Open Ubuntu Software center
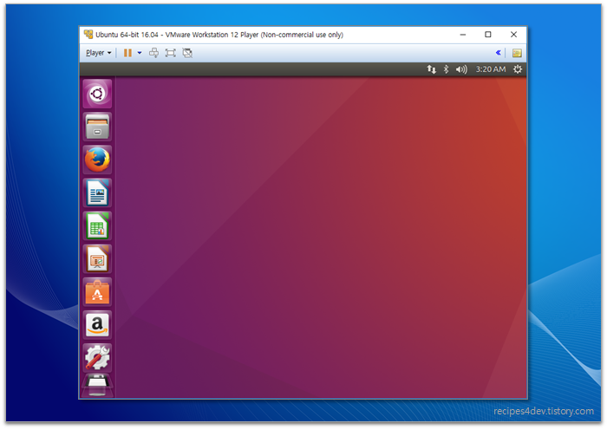This screenshot has height=430, width=607. 97,292
